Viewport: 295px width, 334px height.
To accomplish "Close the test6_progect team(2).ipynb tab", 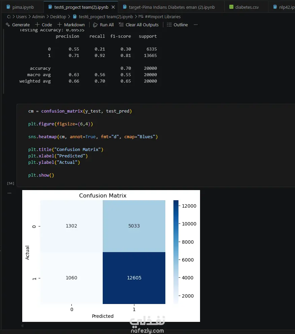I will click(113, 7).
